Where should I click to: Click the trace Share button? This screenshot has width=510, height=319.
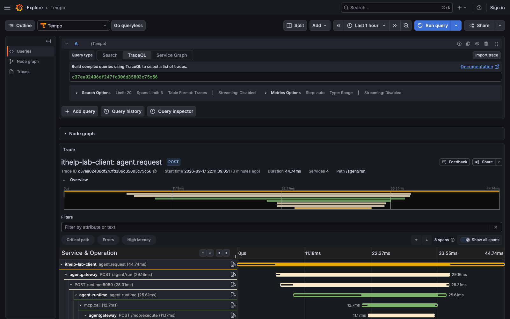click(484, 162)
